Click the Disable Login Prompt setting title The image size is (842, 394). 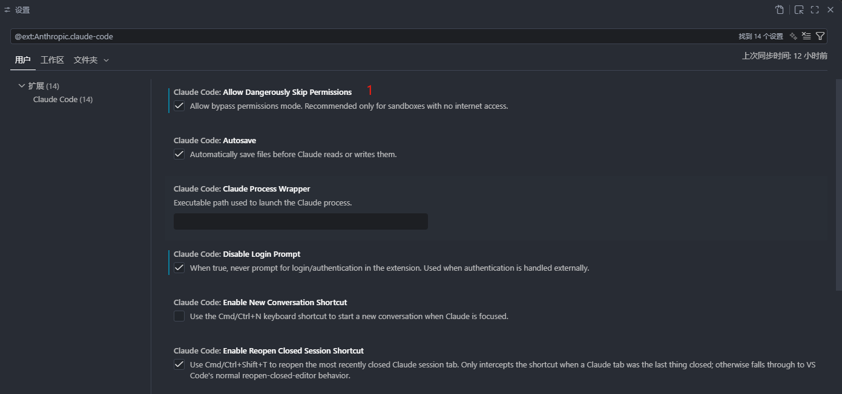coord(237,254)
